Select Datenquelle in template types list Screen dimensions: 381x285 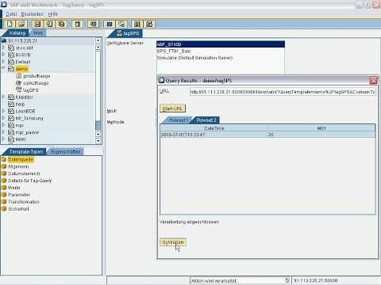pyautogui.click(x=21, y=159)
